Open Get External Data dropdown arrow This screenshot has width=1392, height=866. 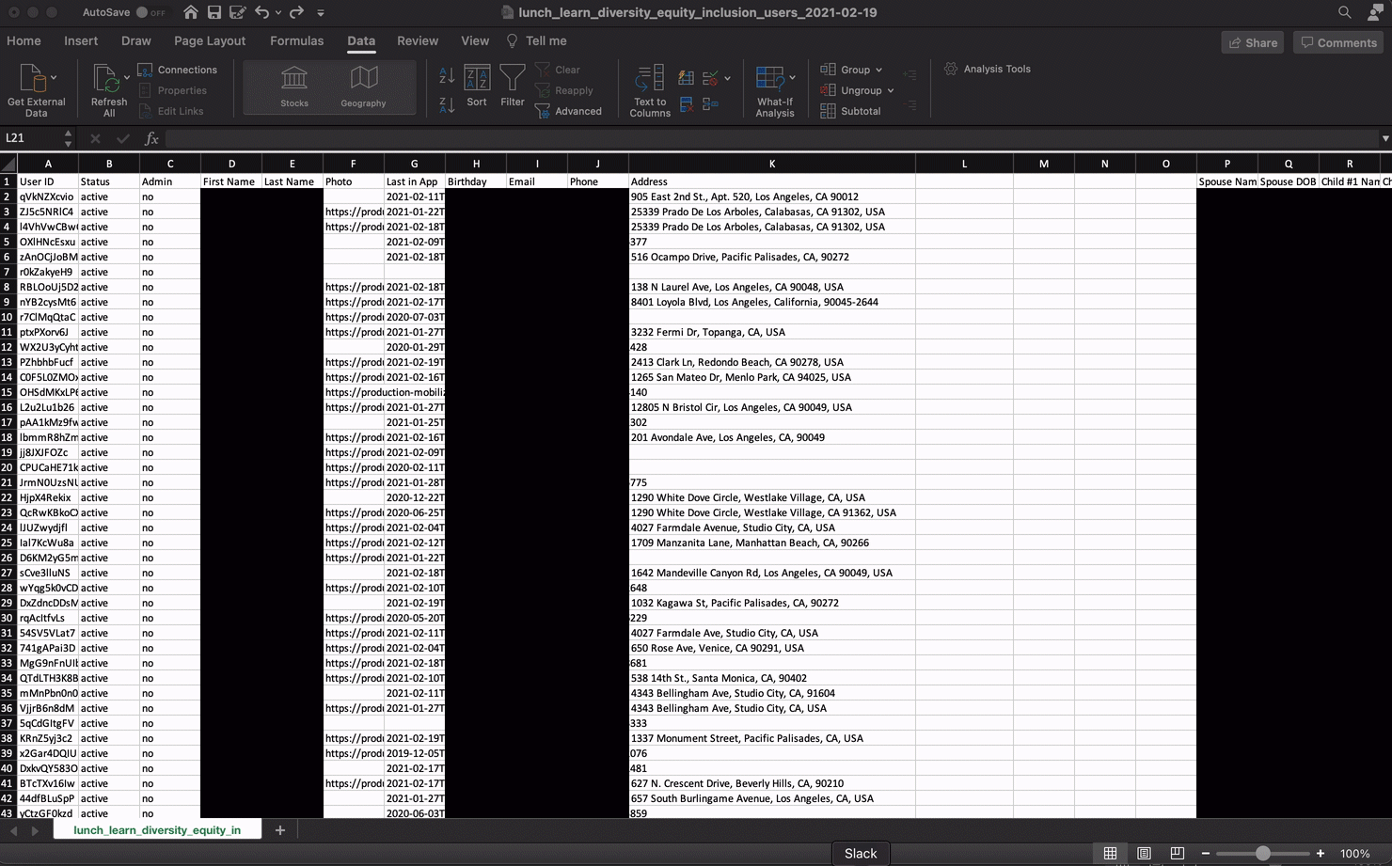54,77
